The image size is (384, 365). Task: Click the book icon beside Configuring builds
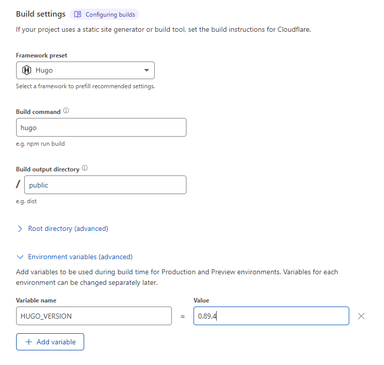(x=78, y=15)
